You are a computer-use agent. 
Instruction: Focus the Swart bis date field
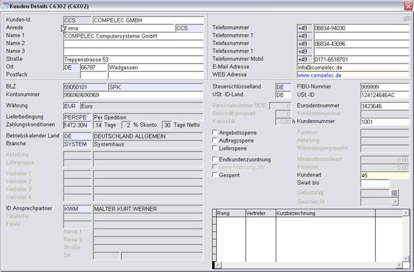(x=374, y=184)
